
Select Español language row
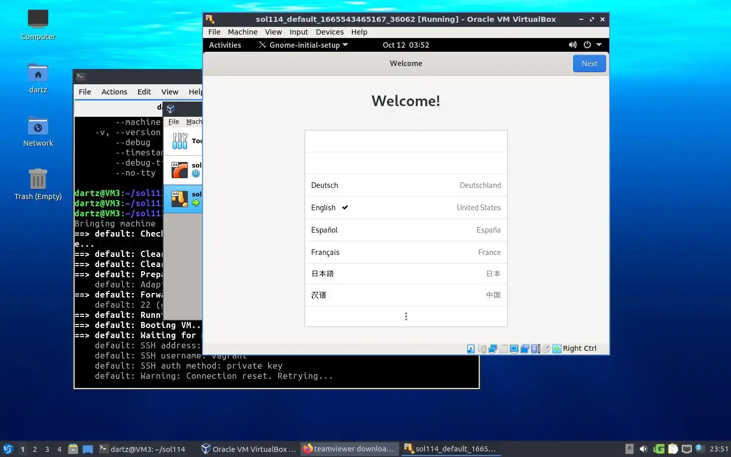pyautogui.click(x=406, y=230)
